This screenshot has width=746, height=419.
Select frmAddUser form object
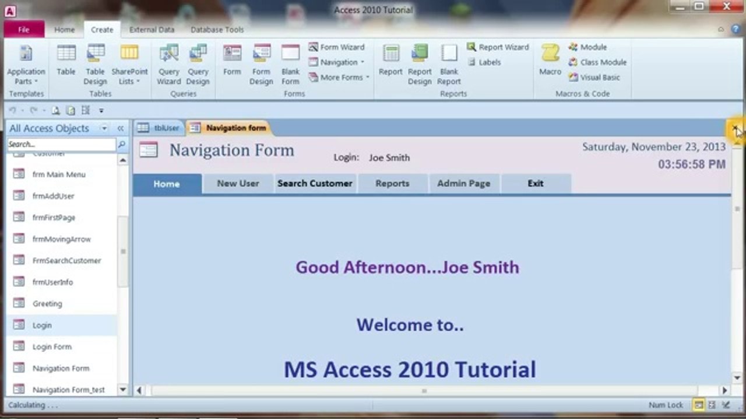pos(62,196)
